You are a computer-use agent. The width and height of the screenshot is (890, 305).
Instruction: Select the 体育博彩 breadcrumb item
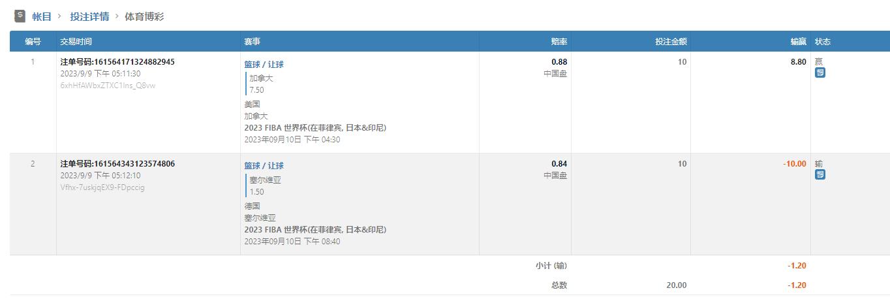(144, 16)
